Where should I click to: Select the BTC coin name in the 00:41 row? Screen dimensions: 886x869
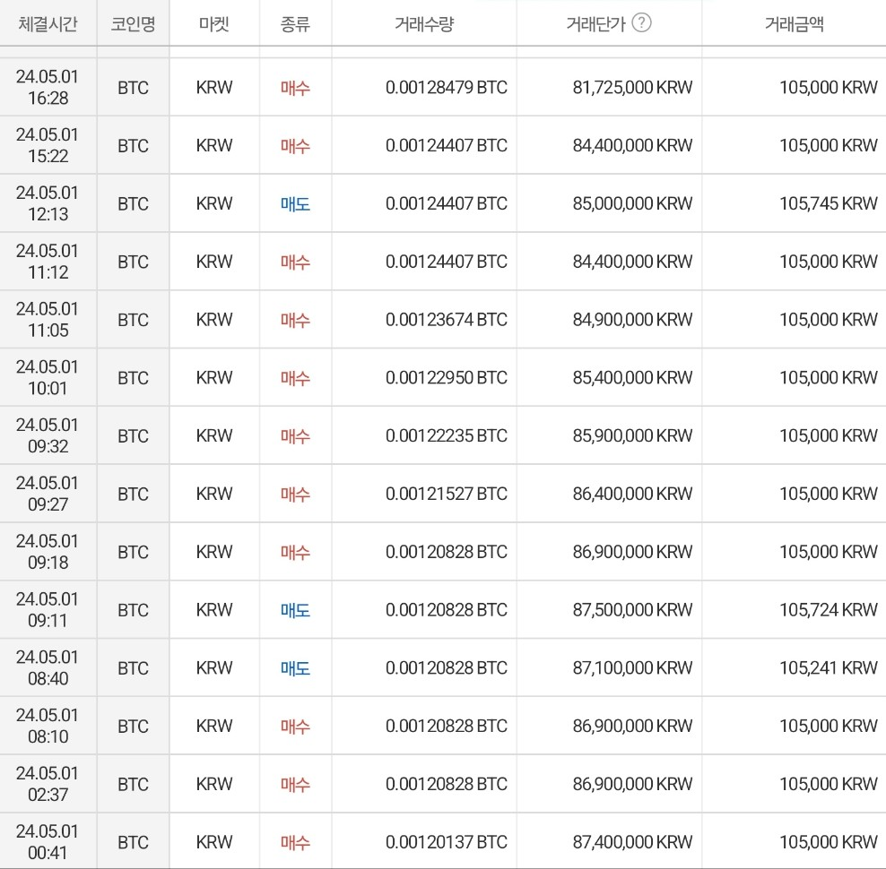point(133,842)
